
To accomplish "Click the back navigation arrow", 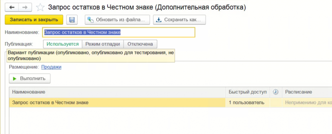I will 11,7.
